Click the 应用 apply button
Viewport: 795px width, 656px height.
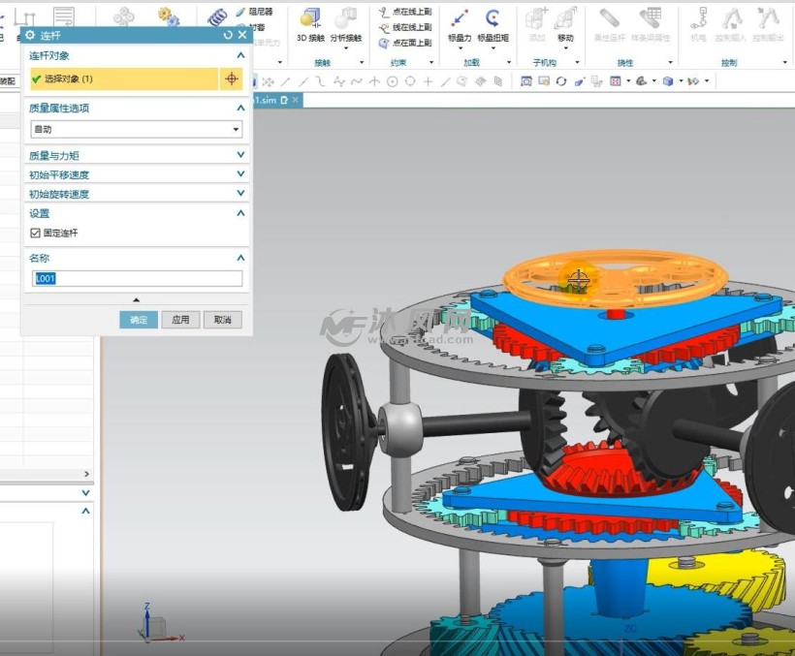180,320
